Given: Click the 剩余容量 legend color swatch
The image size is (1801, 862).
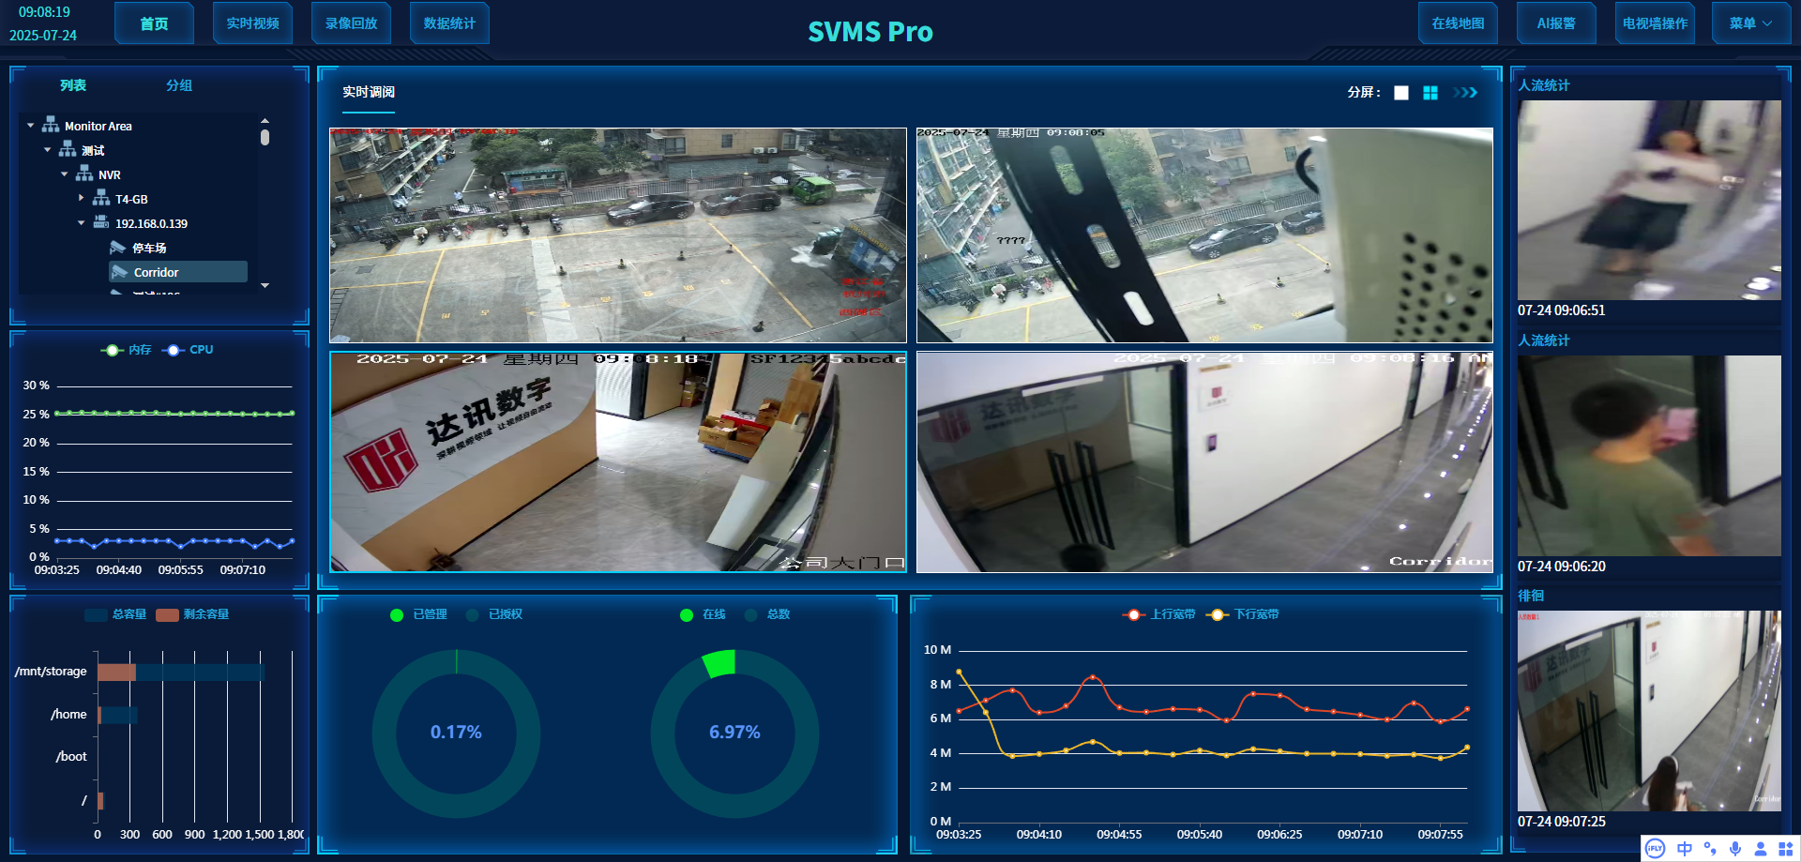Looking at the screenshot, I should pyautogui.click(x=167, y=615).
